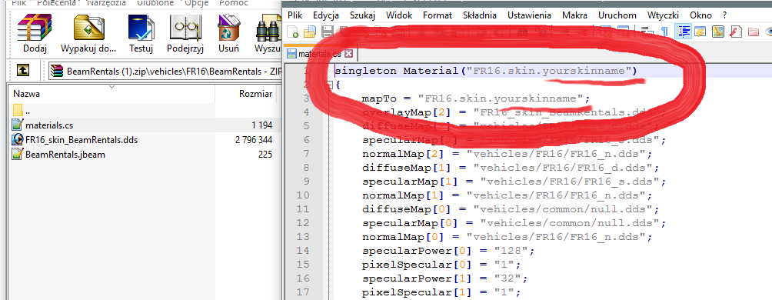This screenshot has height=300, width=772.
Task: Click file size value 225
Action: tap(265, 155)
